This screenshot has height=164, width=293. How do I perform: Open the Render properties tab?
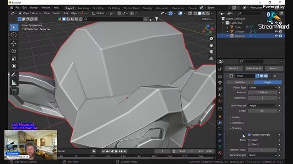coord(220,77)
